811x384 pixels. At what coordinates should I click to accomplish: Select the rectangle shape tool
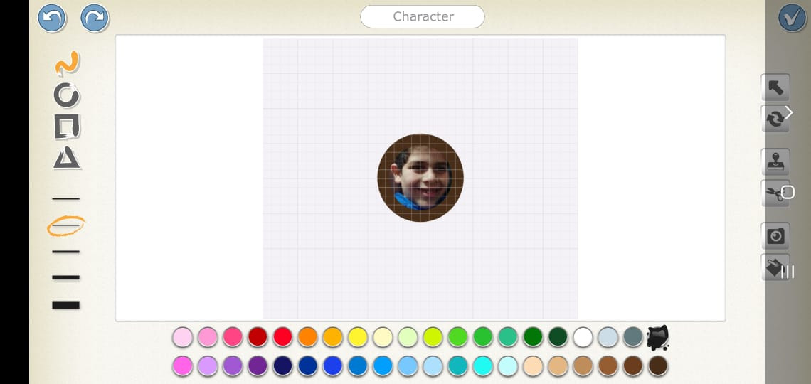68,127
